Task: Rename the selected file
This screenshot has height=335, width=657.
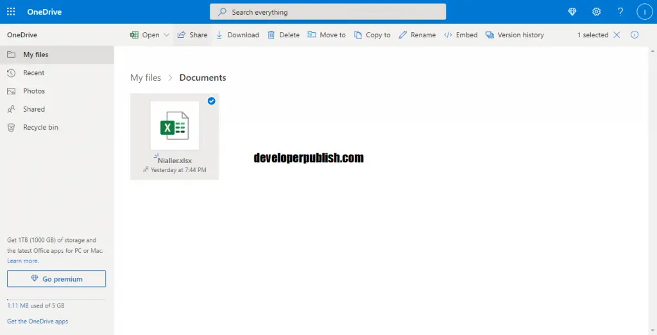Action: coord(417,35)
